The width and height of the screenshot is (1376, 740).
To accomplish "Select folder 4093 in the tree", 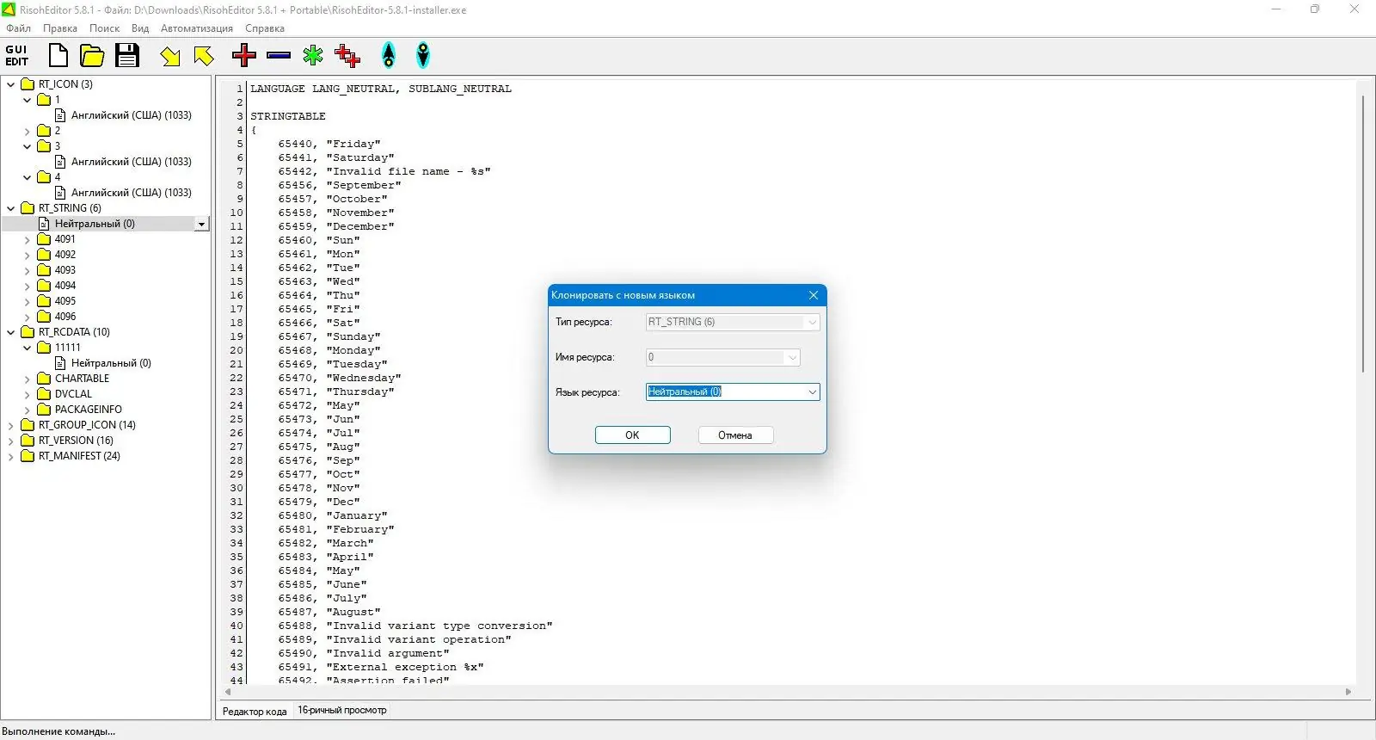I will click(65, 270).
